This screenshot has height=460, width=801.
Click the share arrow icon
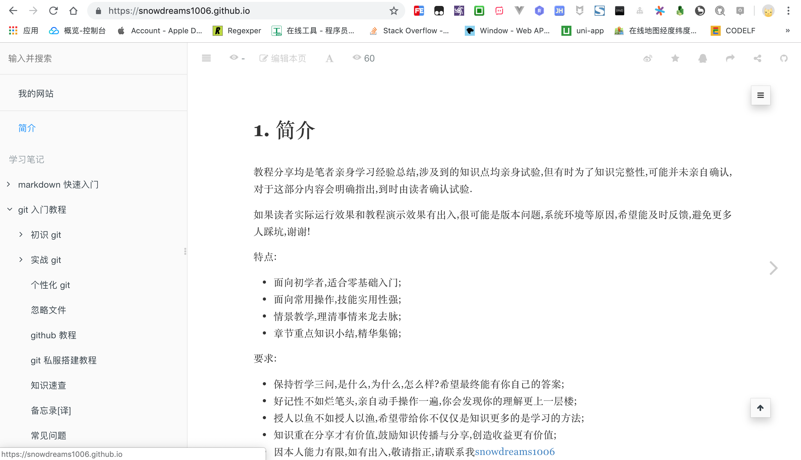point(730,58)
